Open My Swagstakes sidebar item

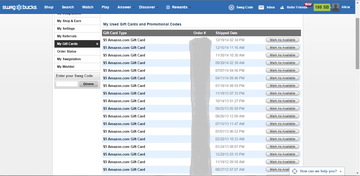77,59
